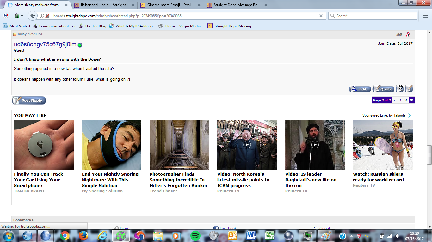The width and height of the screenshot is (432, 242).
Task: Open the Taboola icon beside Sponsored Links
Action: click(x=410, y=115)
